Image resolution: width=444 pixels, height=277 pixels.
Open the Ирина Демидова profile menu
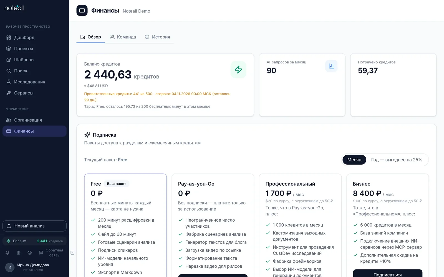[x=34, y=267]
